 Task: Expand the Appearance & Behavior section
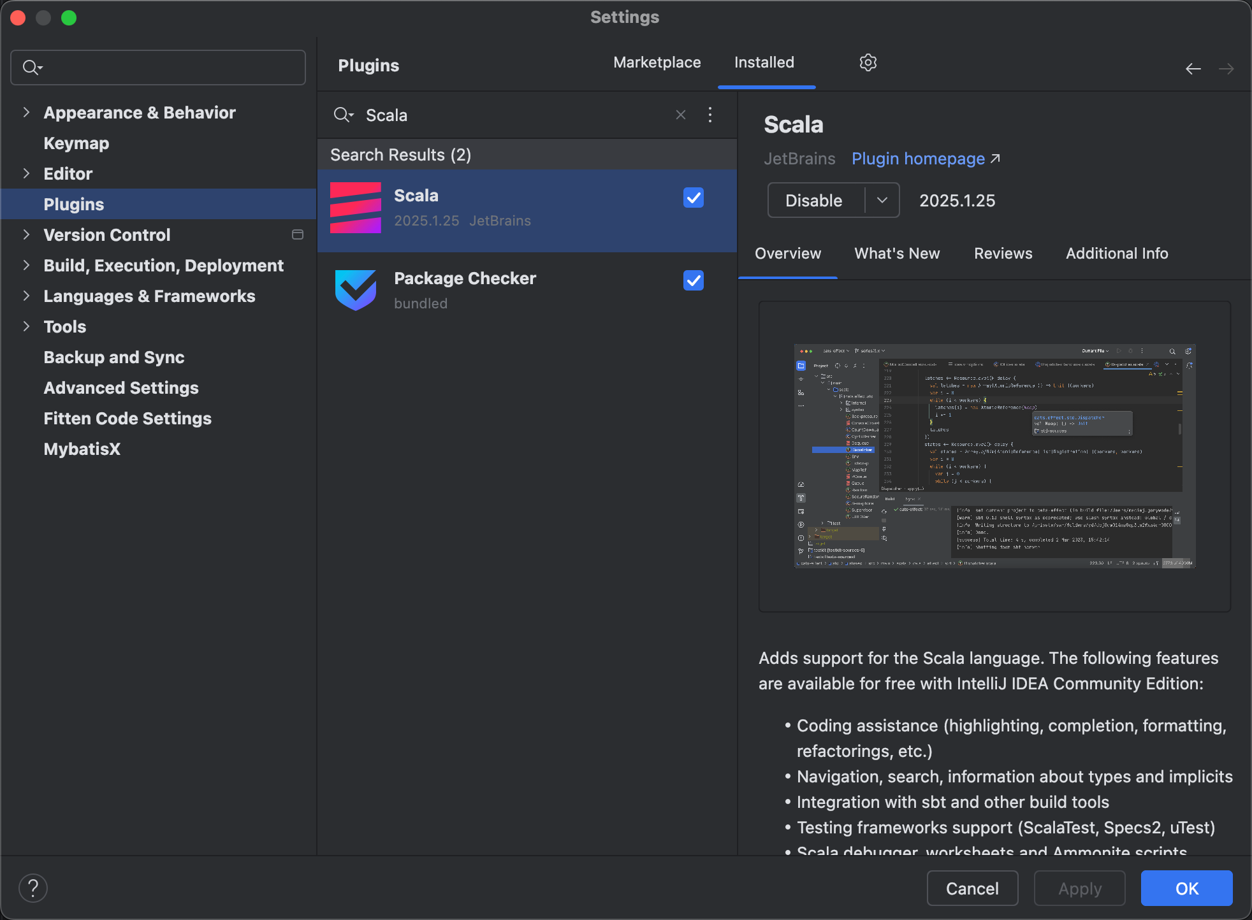point(26,113)
